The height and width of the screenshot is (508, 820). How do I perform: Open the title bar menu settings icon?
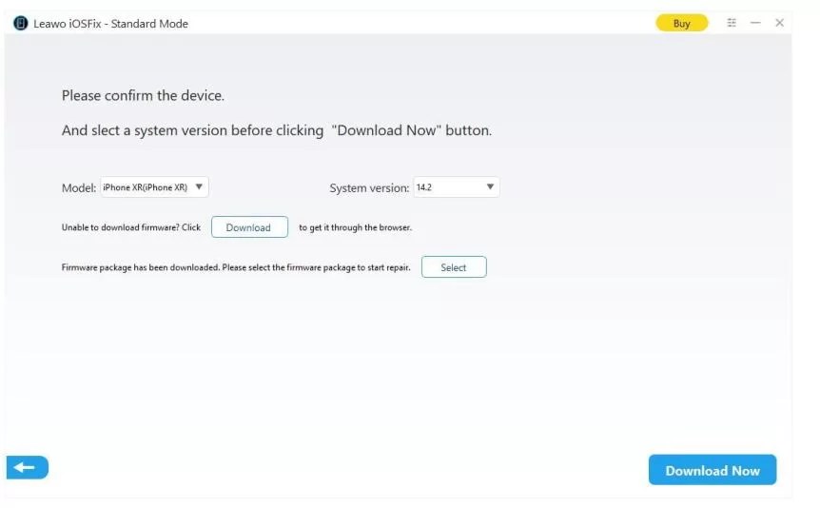(732, 23)
